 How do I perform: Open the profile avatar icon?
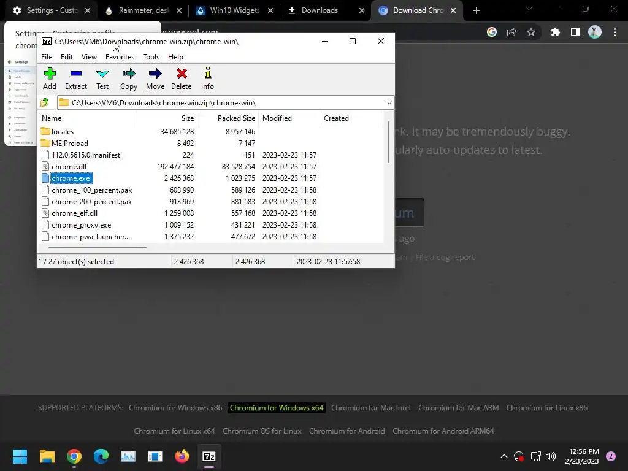point(595,32)
